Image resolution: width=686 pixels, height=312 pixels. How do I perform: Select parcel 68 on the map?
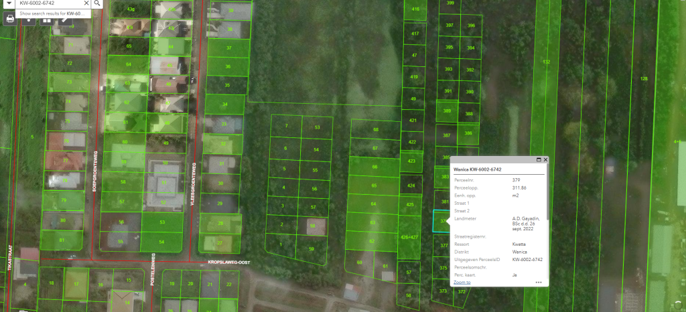[376, 129]
